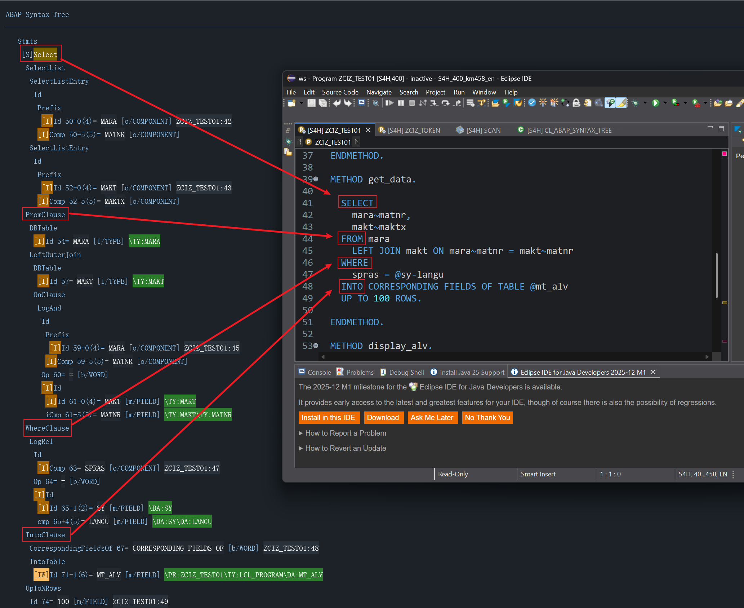Click Install in this IDE button
The width and height of the screenshot is (744, 608).
(x=328, y=418)
